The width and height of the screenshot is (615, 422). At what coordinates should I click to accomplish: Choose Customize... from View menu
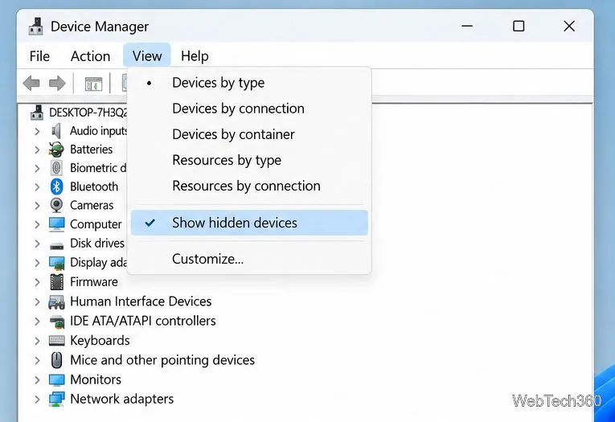[249, 259]
